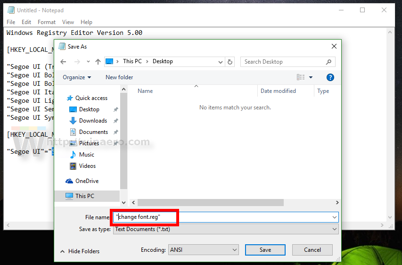Screen dimensions: 402x265
Task: Click the Videos filmstrip icon
Action: tap(73, 166)
